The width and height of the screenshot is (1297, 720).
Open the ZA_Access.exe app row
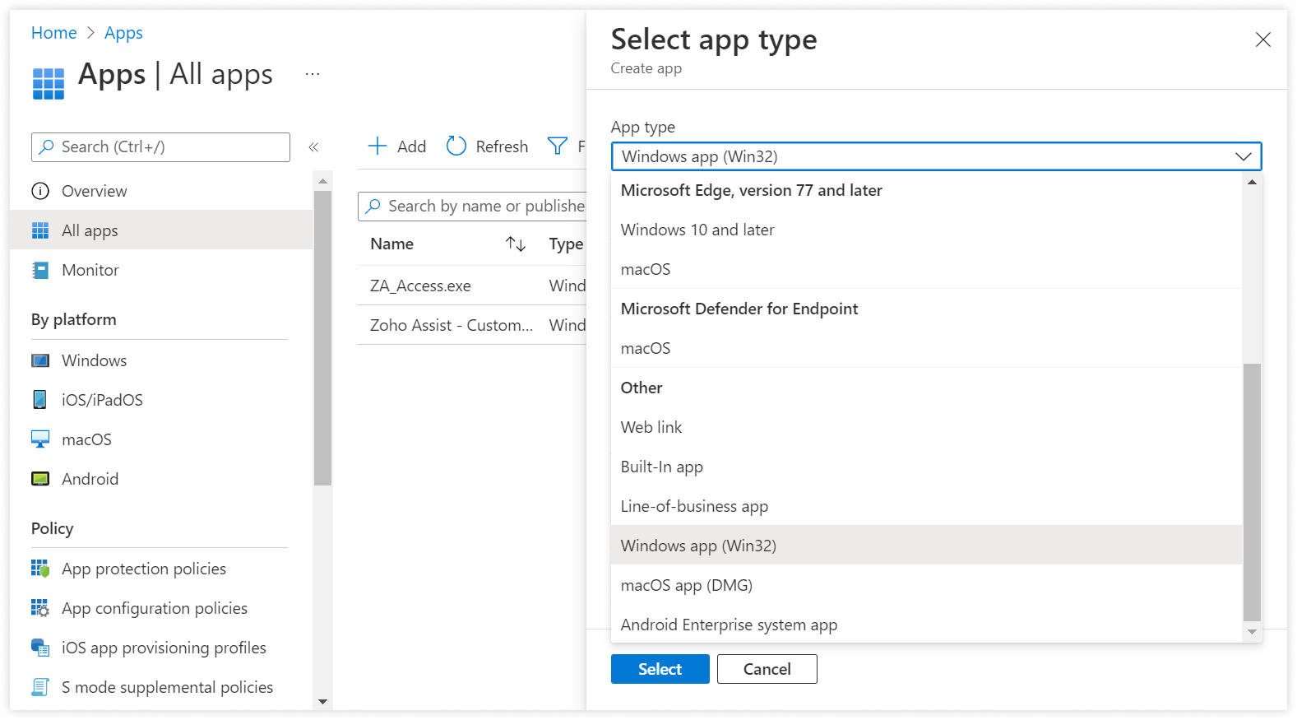click(x=472, y=286)
